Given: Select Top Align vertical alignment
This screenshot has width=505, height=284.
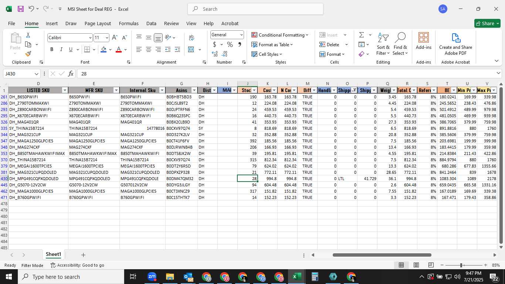Looking at the screenshot, I should pyautogui.click(x=139, y=38).
